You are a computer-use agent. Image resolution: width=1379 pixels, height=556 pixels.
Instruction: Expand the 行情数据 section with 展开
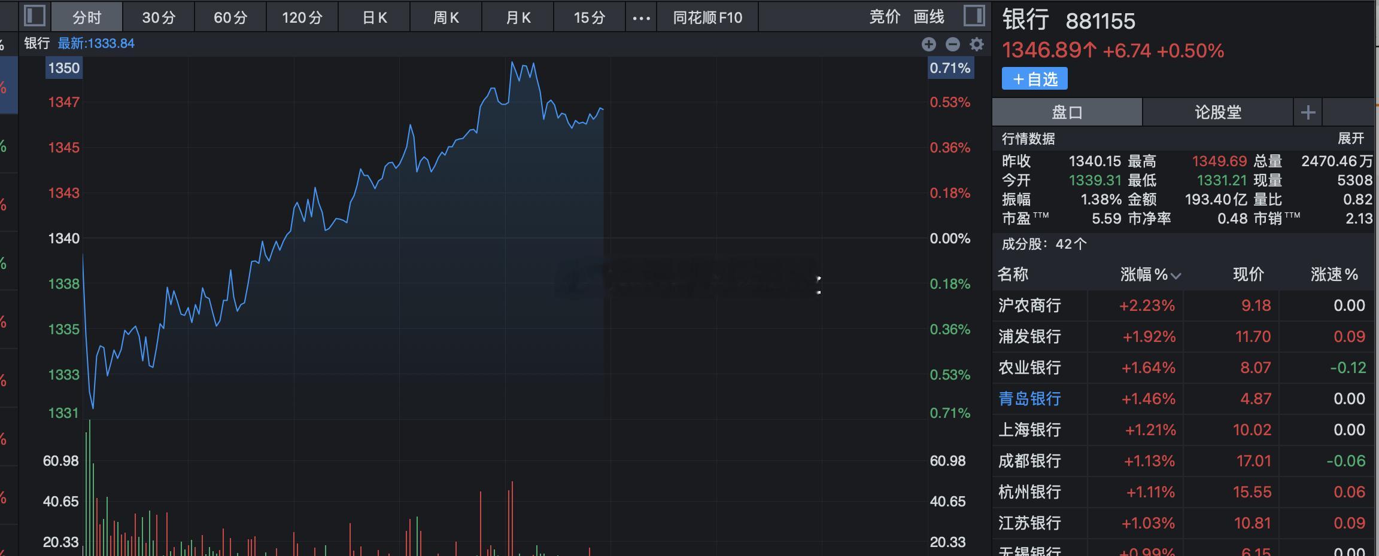[1351, 139]
